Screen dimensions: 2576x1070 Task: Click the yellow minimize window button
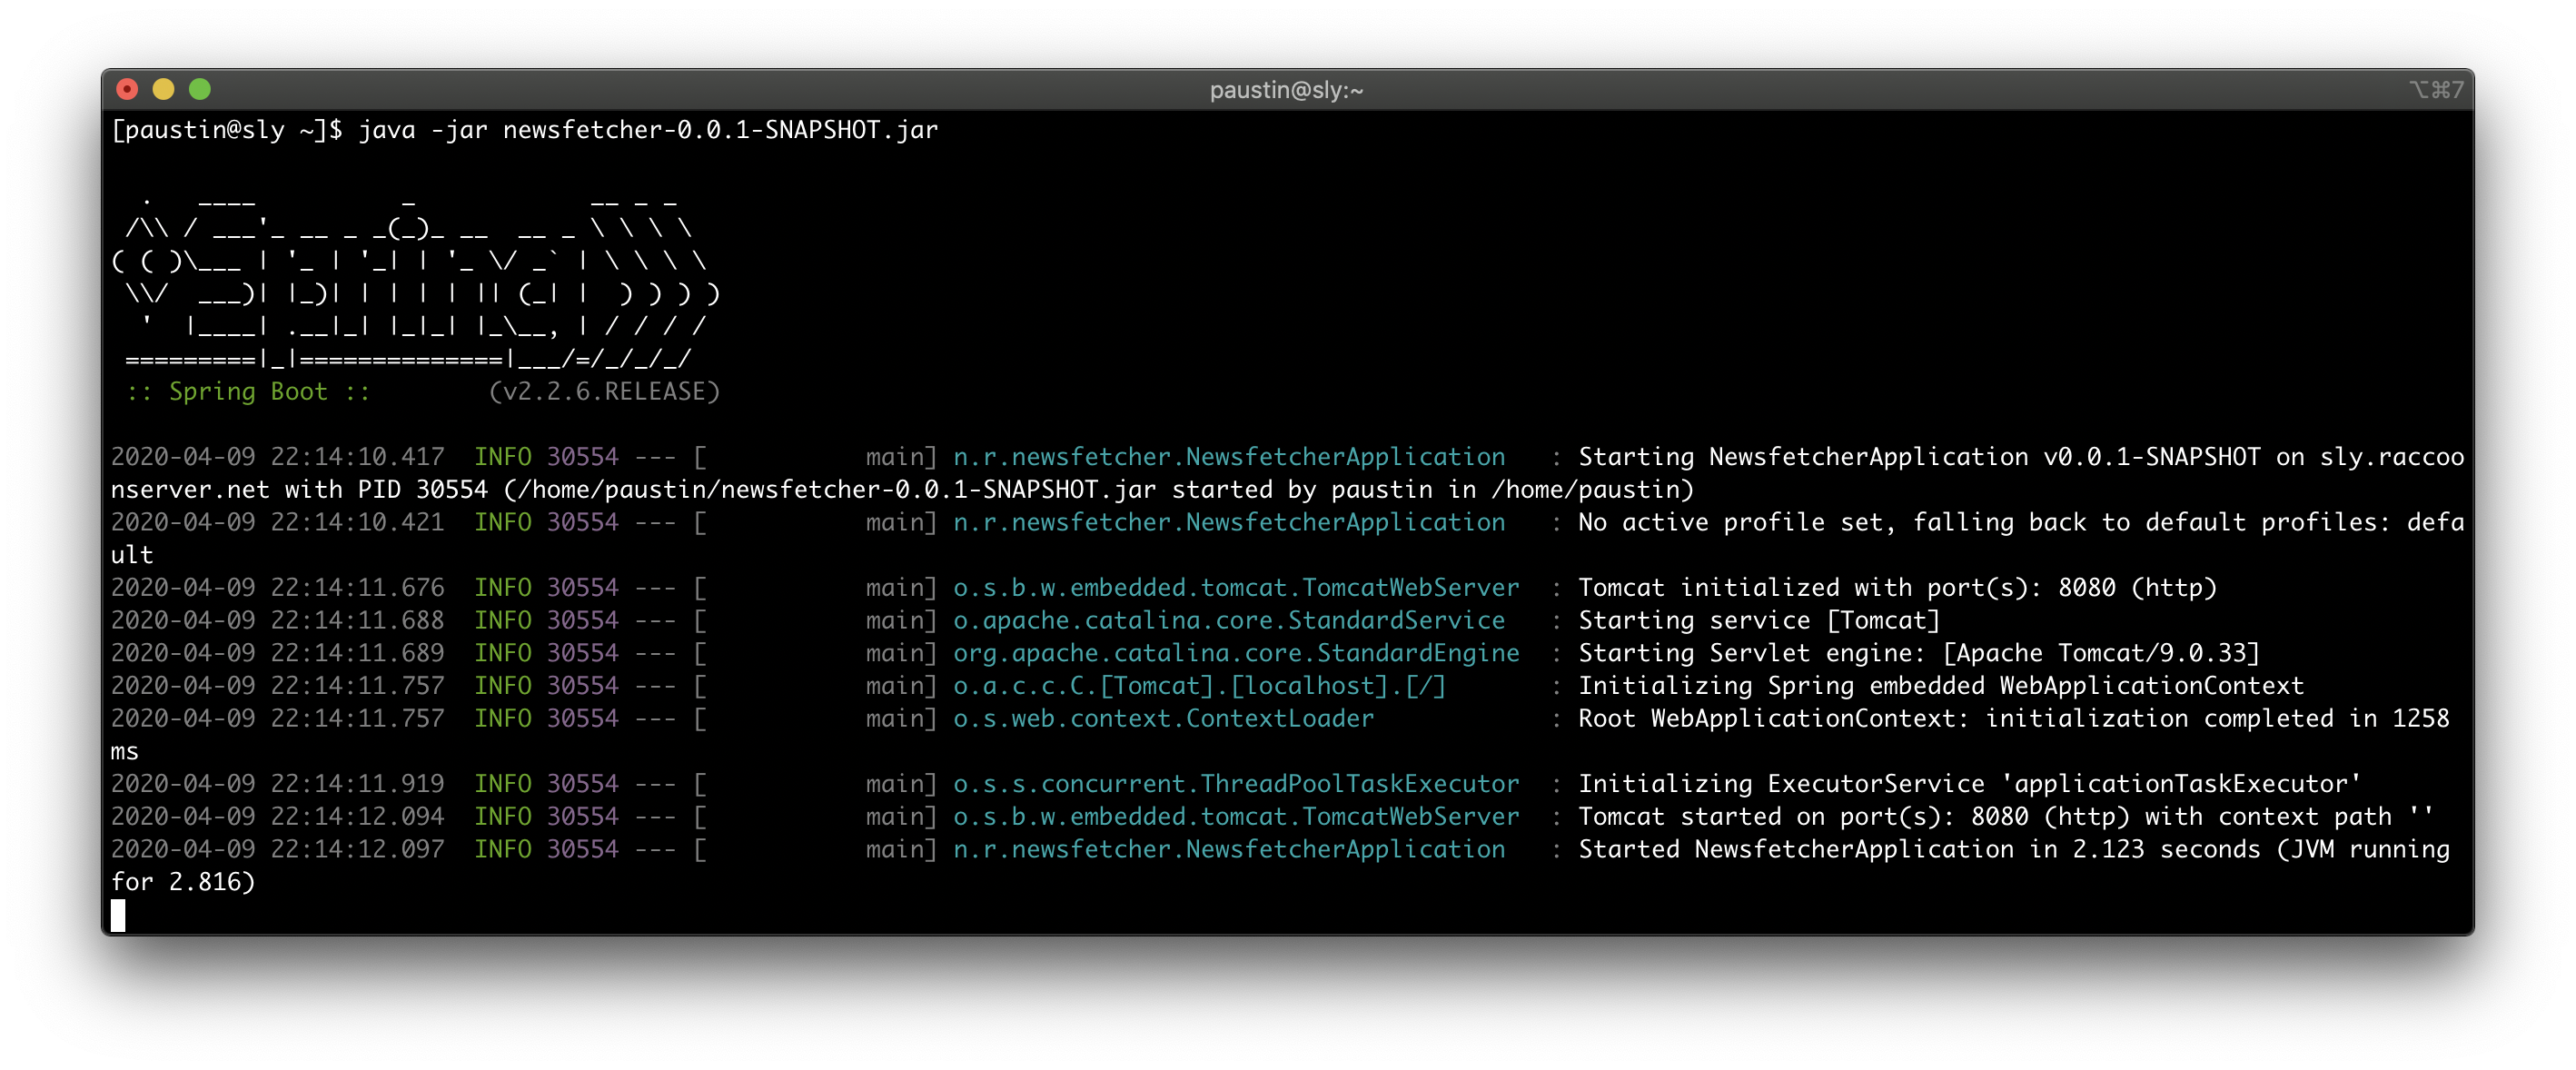(163, 90)
